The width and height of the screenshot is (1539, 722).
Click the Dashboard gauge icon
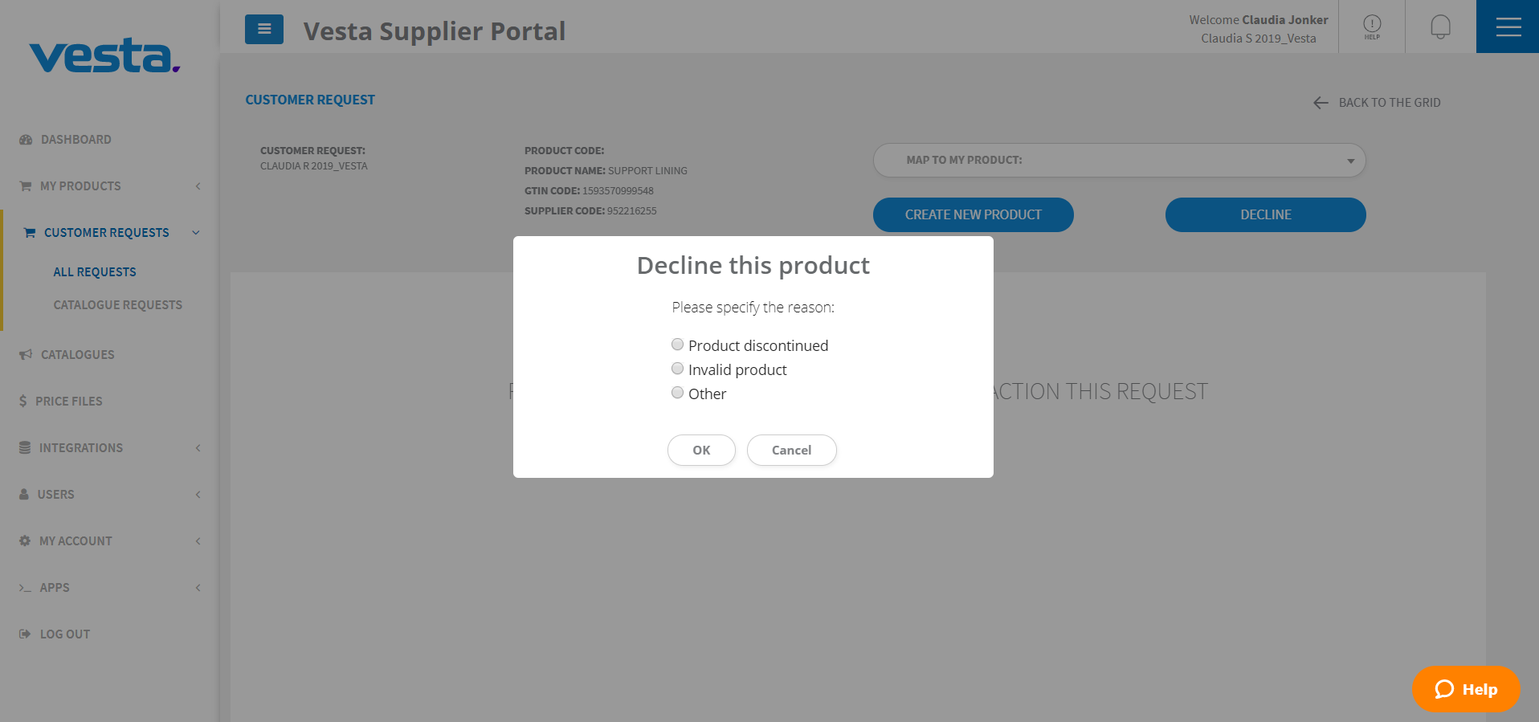click(26, 140)
